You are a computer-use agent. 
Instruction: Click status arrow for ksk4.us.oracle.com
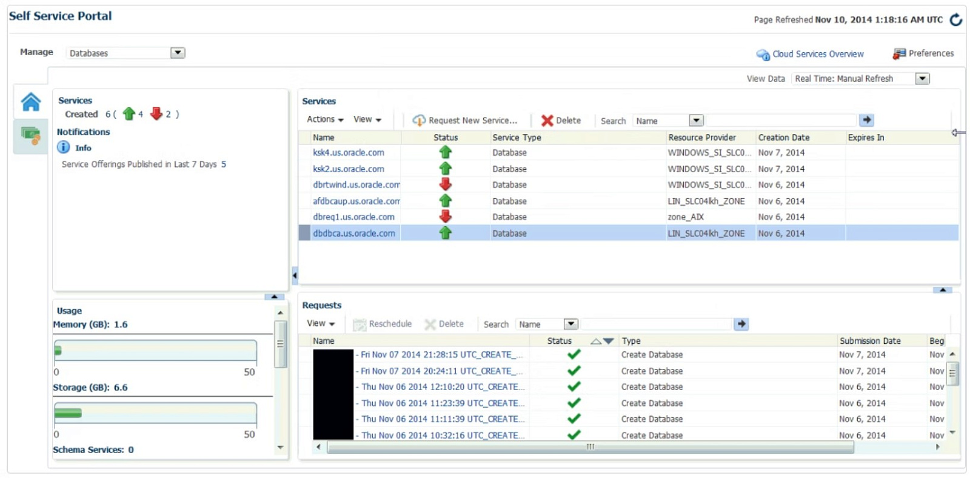coord(446,152)
